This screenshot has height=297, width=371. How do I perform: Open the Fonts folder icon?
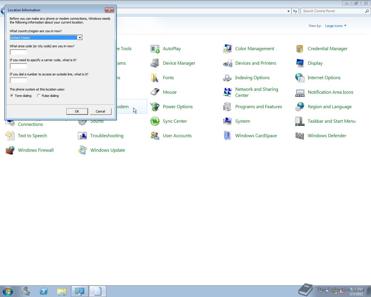(155, 78)
